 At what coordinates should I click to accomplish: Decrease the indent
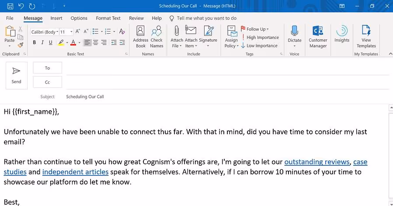(114, 42)
